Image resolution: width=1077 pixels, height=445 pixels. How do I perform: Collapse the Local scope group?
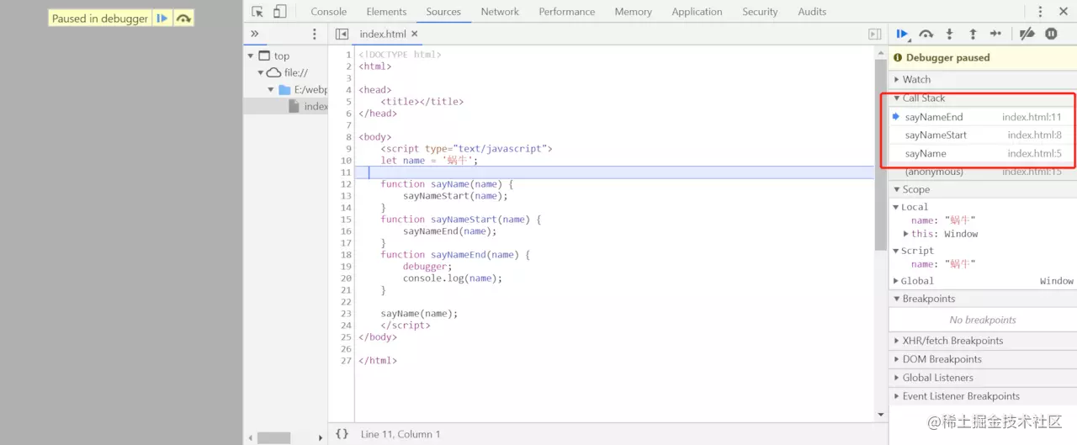coord(896,207)
